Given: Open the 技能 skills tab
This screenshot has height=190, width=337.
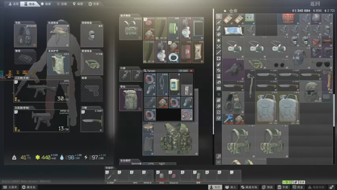Looking at the screenshot, I should (62, 4).
